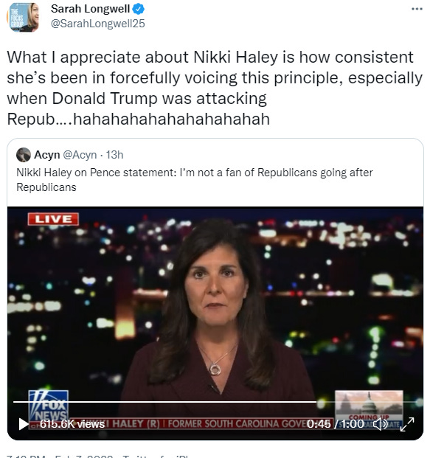The image size is (430, 458).
Task: Open the @Acyn handle
Action: point(80,155)
